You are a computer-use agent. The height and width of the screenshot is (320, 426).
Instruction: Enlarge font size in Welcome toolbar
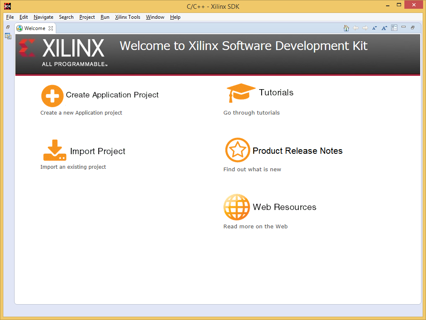pos(384,28)
